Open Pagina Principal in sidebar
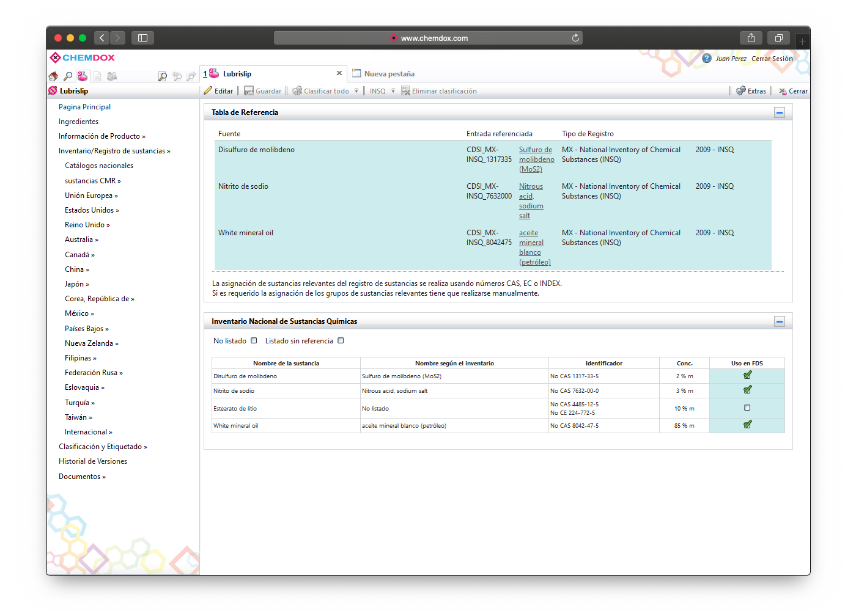Screen dimensions: 856x611 coord(84,107)
